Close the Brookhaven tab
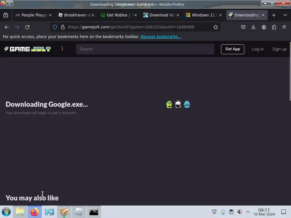The height and width of the screenshot is (218, 291). click(x=93, y=15)
